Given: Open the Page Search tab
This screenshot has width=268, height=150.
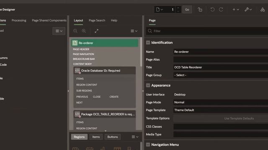Looking at the screenshot, I should click(97, 20).
